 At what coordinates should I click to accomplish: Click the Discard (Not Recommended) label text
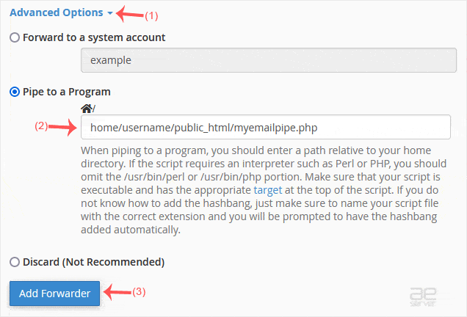[93, 262]
